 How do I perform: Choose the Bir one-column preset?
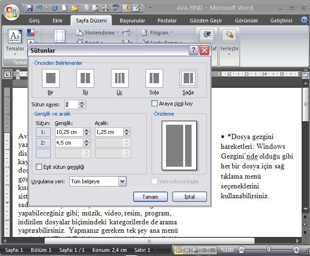pyautogui.click(x=51, y=78)
